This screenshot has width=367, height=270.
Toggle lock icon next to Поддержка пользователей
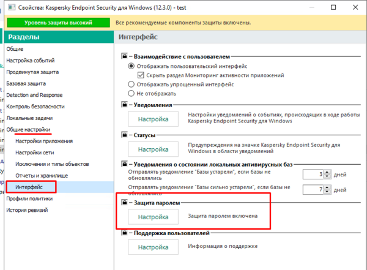point(124,233)
